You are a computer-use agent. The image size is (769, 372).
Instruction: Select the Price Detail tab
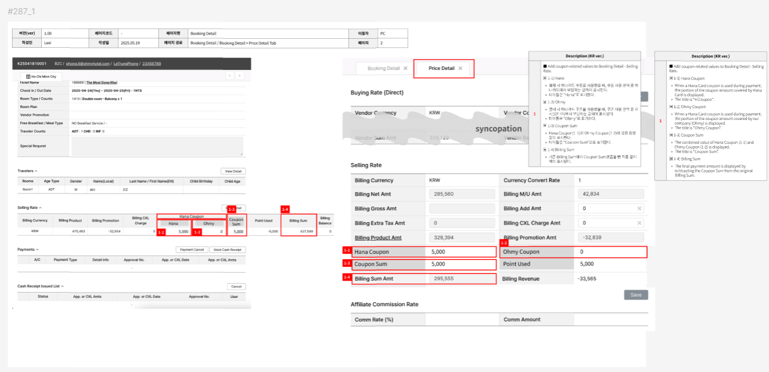[441, 69]
